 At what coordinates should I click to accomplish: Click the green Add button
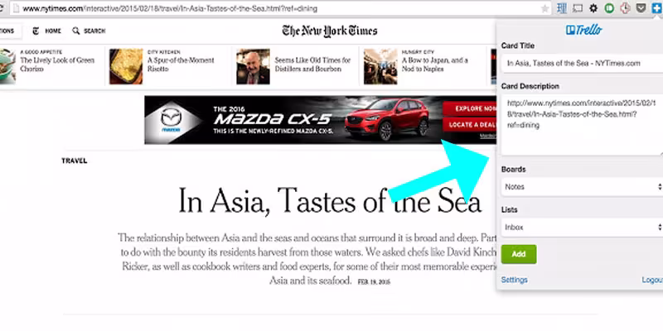coord(519,254)
